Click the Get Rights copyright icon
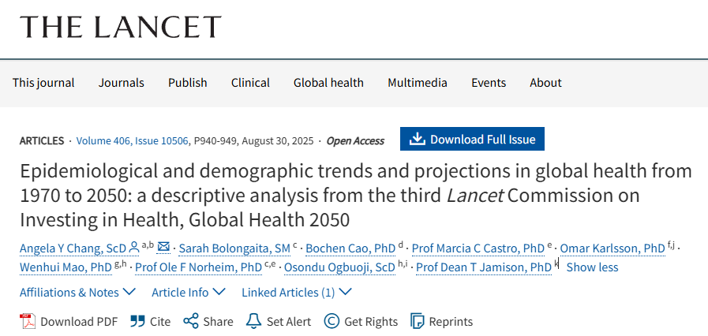Screen dimensions: 708x336 (332, 321)
